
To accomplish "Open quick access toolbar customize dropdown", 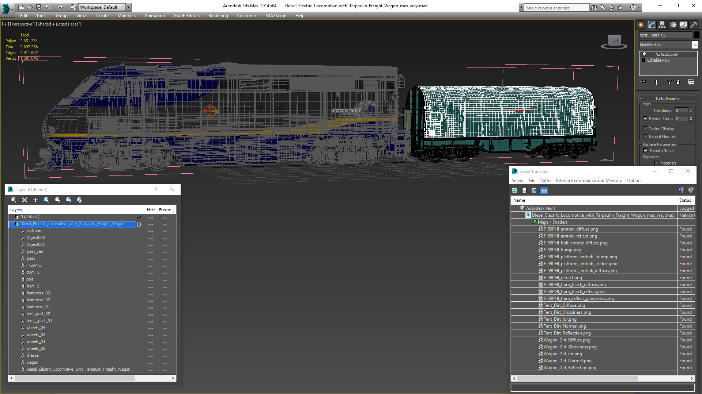I will [129, 7].
